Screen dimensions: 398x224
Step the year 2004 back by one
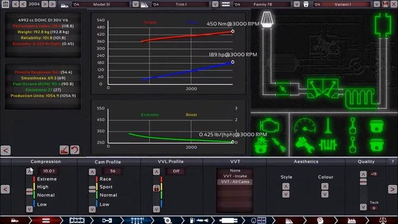(23, 4)
